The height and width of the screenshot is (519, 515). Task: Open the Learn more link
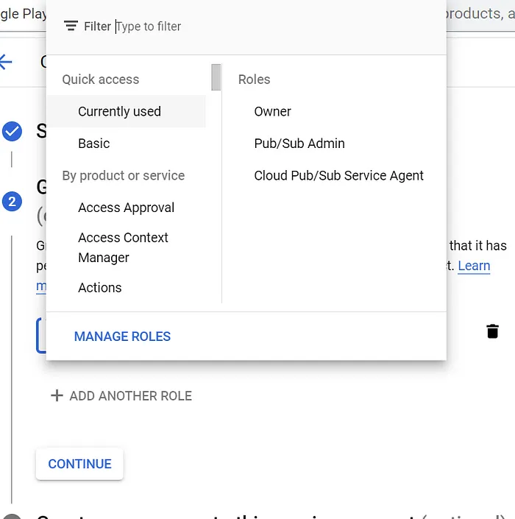click(474, 266)
